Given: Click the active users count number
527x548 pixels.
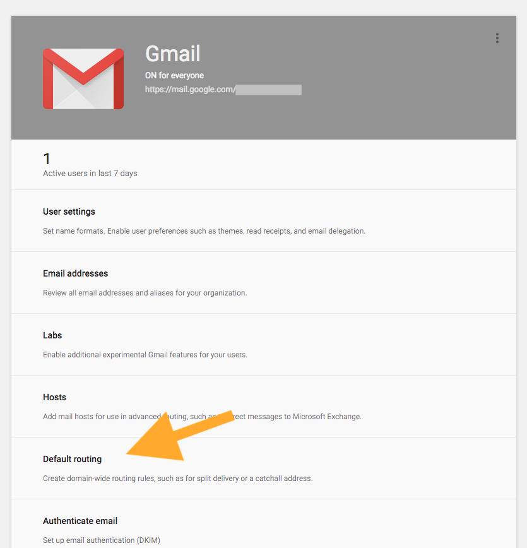Looking at the screenshot, I should point(47,159).
